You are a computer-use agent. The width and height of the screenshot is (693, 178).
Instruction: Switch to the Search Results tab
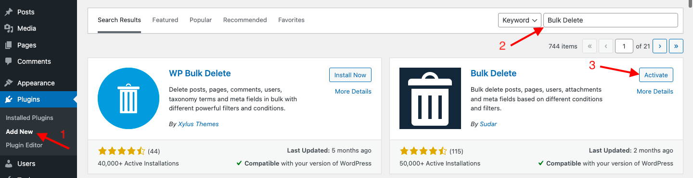[119, 20]
